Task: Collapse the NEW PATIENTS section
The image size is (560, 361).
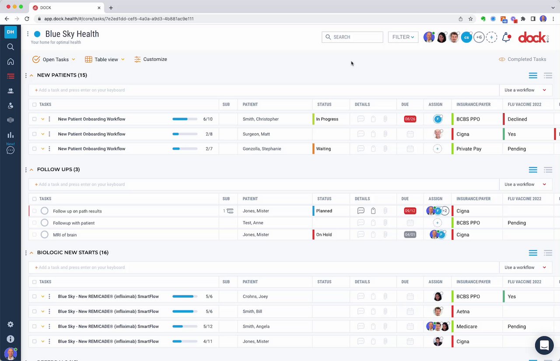Action: click(31, 75)
